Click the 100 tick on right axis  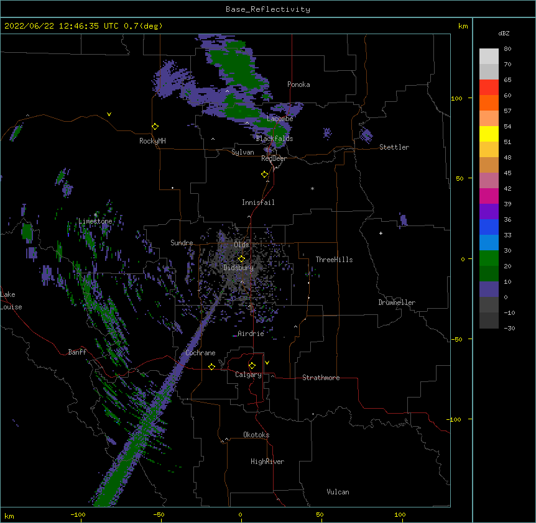point(456,98)
